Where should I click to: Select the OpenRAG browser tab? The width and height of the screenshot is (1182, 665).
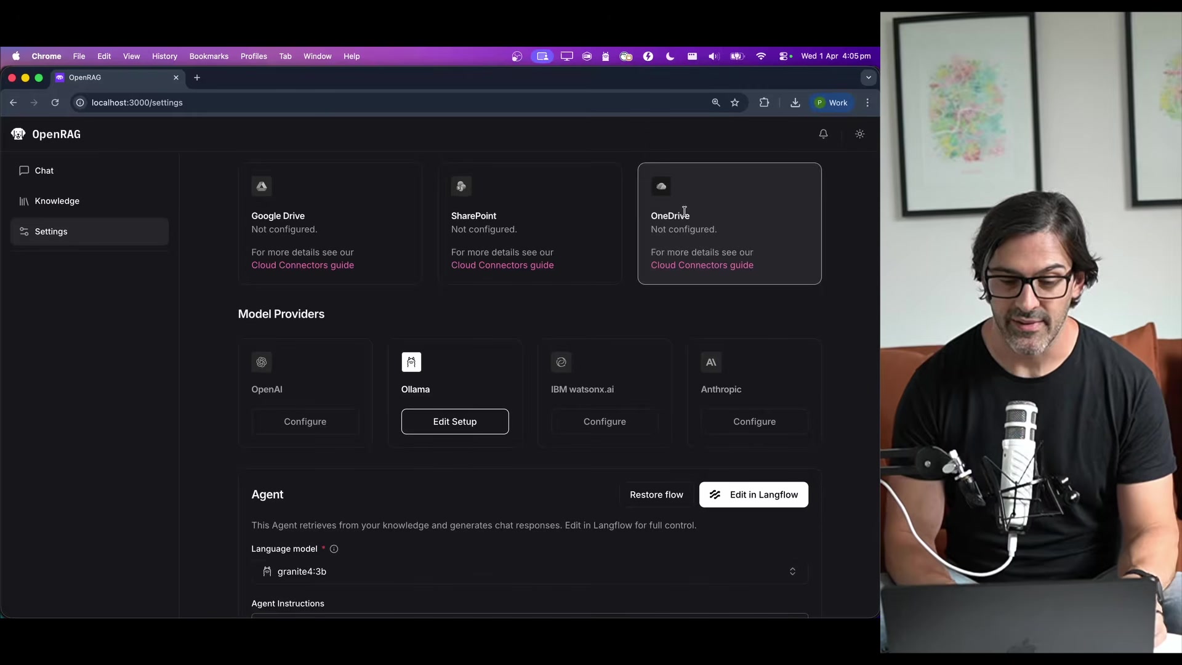(111, 78)
